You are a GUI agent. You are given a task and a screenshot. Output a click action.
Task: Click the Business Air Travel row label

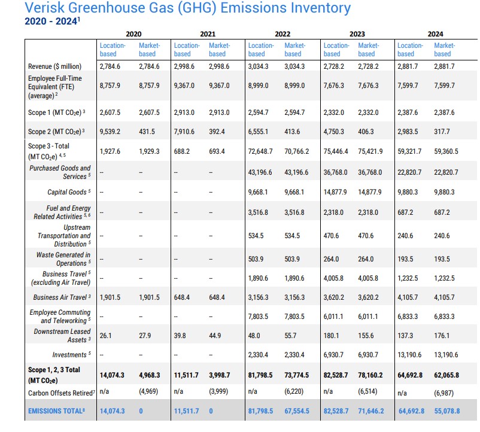[62, 297]
